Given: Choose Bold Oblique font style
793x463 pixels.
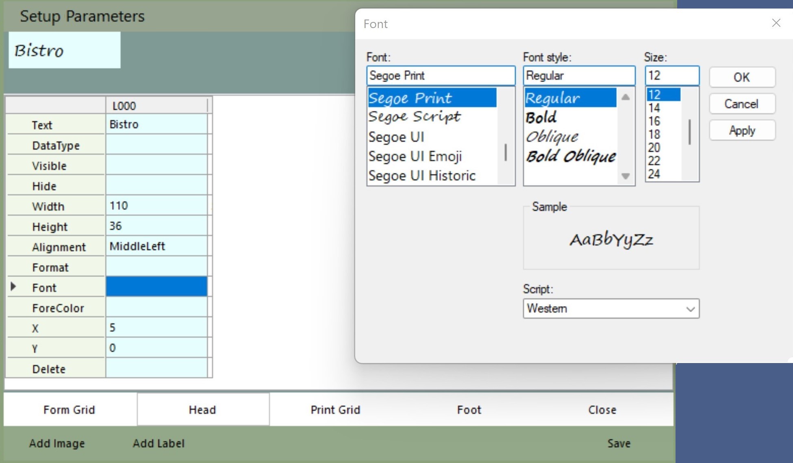Looking at the screenshot, I should 570,157.
